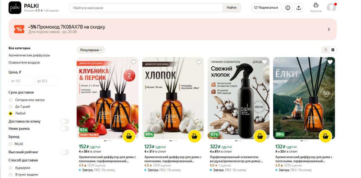This screenshot has width=361, height=178.
Task: Favorite the Ёлки diffuser with heart icon
Action: (x=330, y=62)
